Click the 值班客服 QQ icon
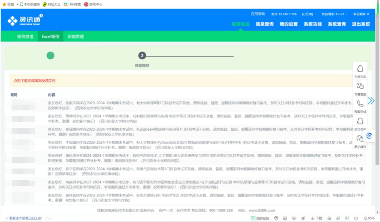 360,121
